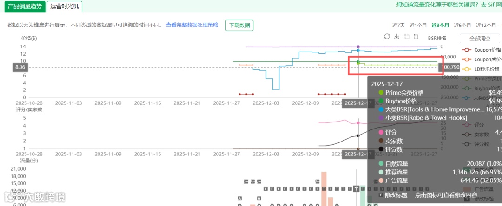Select the 近6个月 time range
The width and height of the screenshot is (502, 206).
[462, 25]
